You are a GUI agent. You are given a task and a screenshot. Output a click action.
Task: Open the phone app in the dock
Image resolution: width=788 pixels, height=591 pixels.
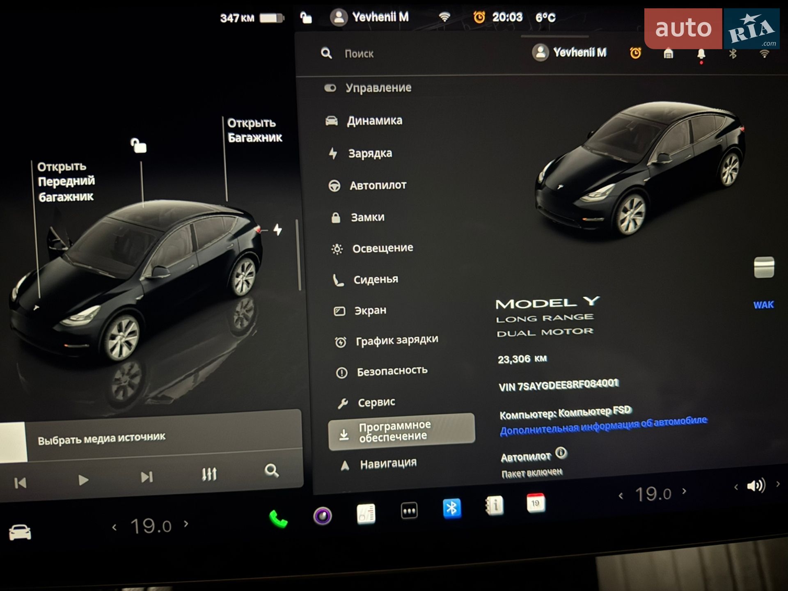(x=278, y=519)
